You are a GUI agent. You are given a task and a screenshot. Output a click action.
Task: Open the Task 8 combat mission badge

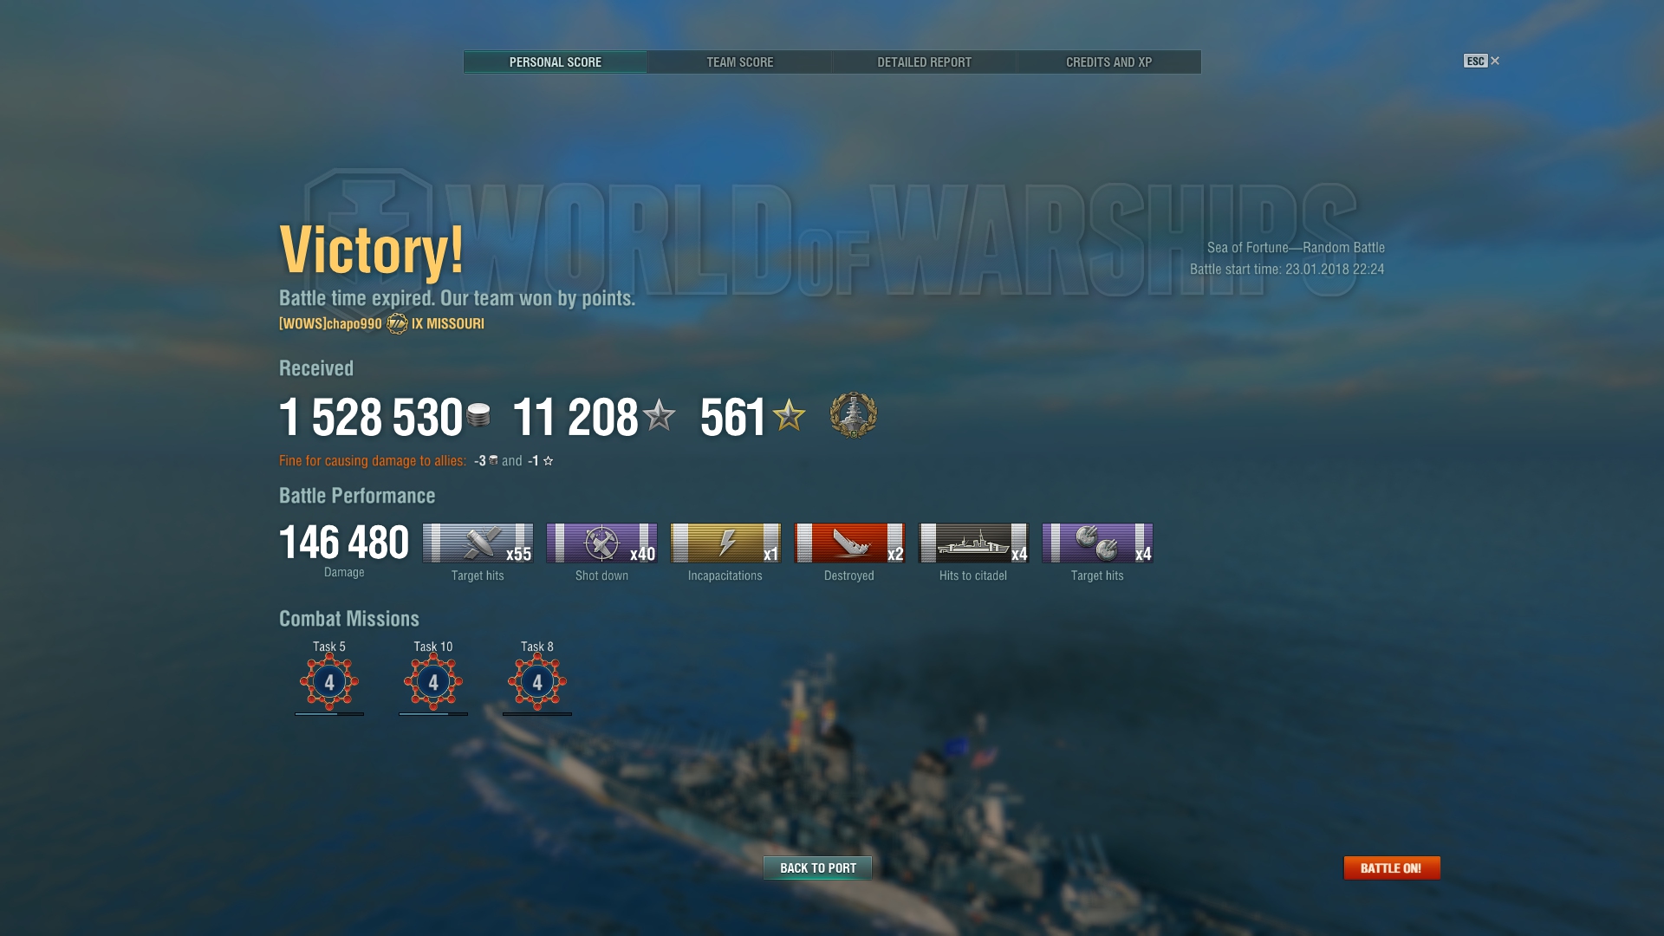537,682
